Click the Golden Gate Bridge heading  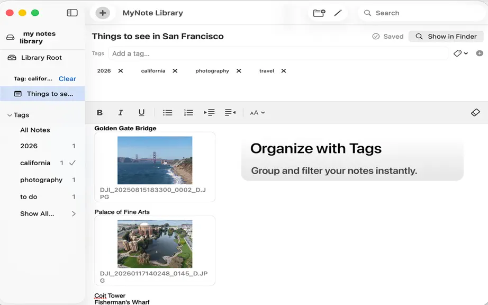(125, 128)
